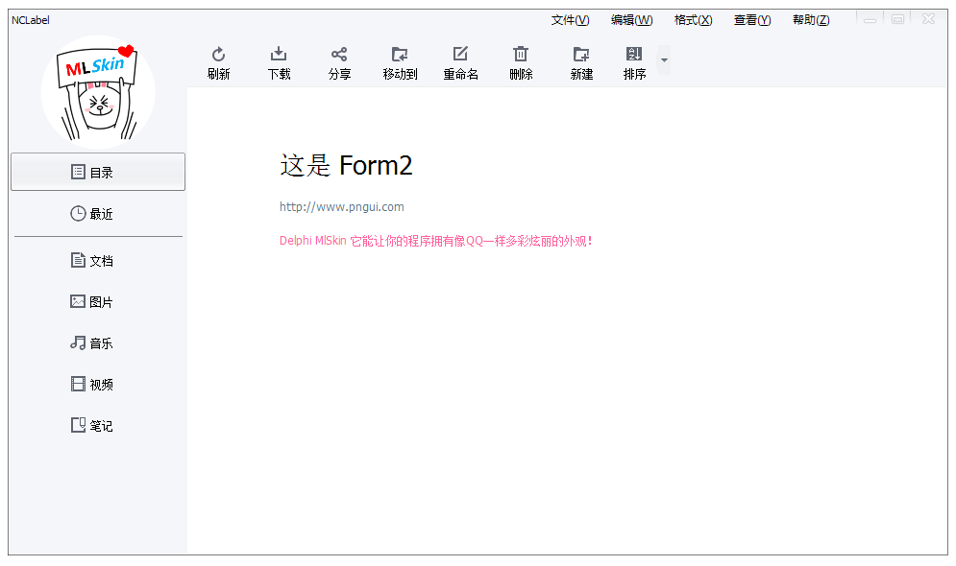The height and width of the screenshot is (566, 956).
Task: Click the MLSkin mascot avatar image
Action: coord(98,92)
